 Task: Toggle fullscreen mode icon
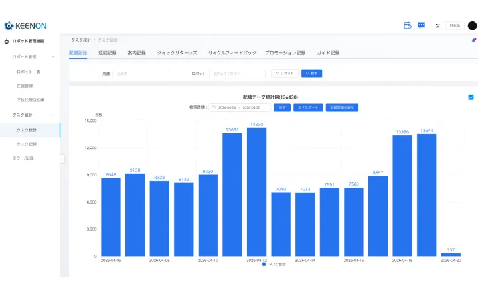438,26
